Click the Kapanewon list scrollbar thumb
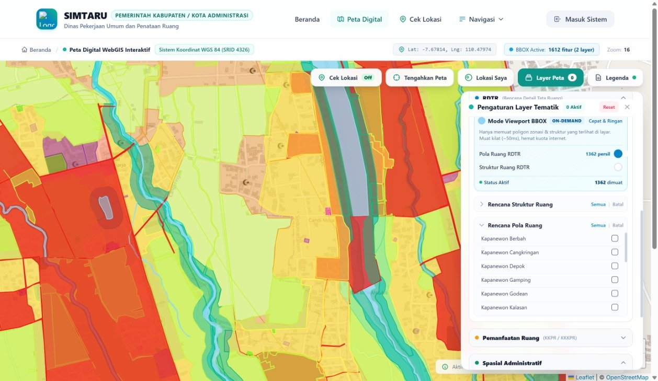This screenshot has width=658, height=381. pyautogui.click(x=626, y=248)
